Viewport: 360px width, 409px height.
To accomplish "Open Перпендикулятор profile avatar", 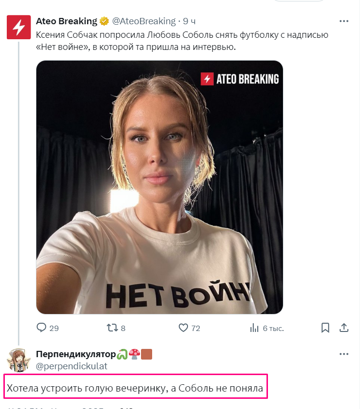I will pyautogui.click(x=18, y=360).
